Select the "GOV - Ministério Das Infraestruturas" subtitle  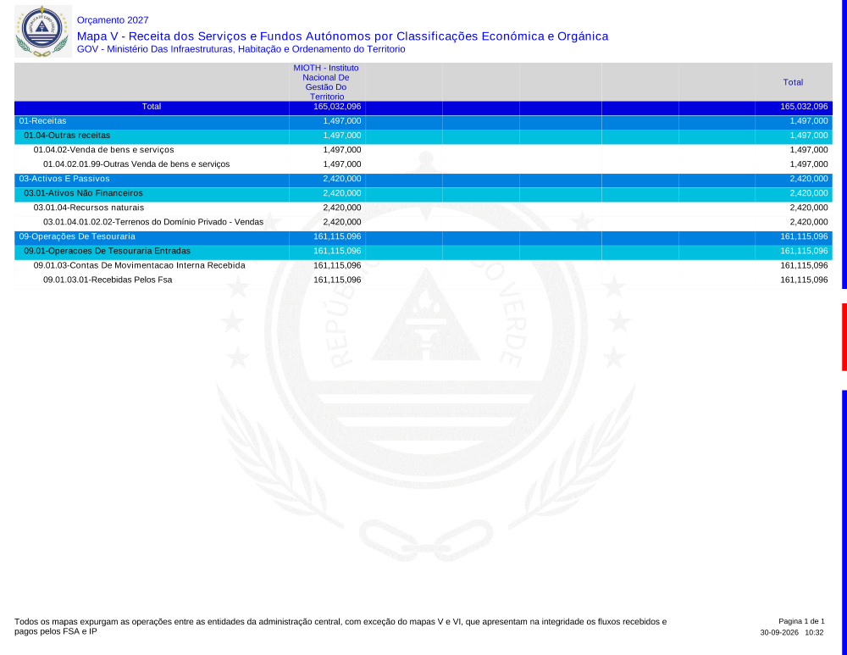click(x=241, y=49)
